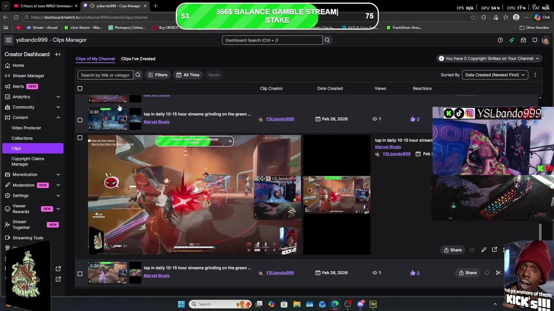
Task: Open the hamburger menu beside Clips Manager title
Action: point(8,40)
